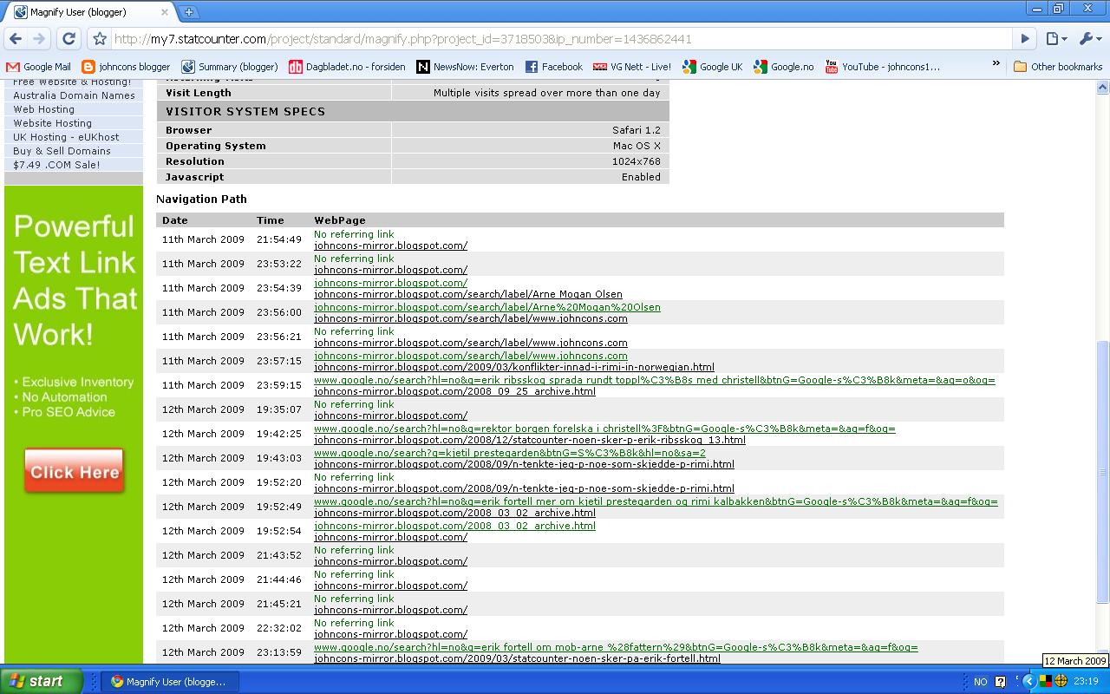This screenshot has height=694, width=1110.
Task: Open a new tab with the plus button
Action: click(189, 12)
